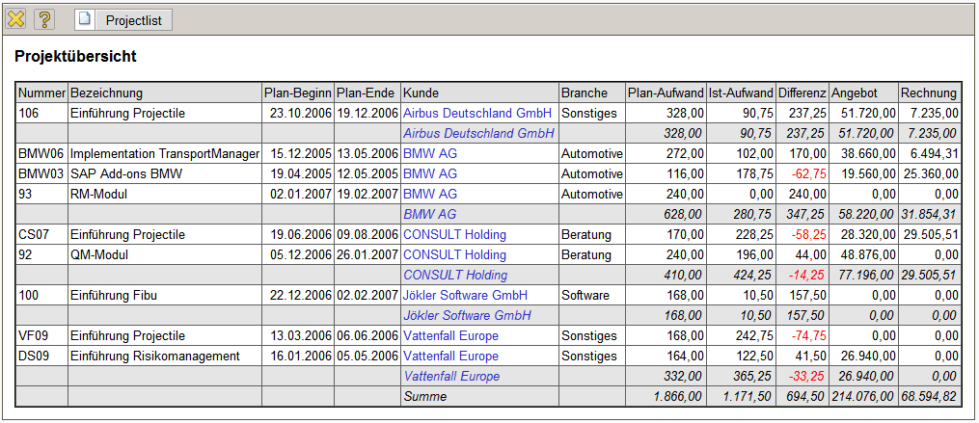This screenshot has width=979, height=423.
Task: Click the Differenz column header
Action: (x=802, y=93)
